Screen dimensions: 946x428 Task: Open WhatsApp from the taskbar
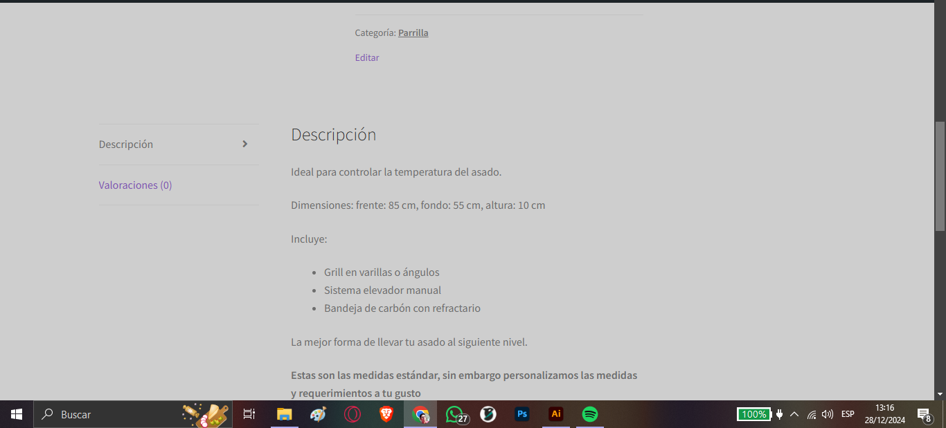click(x=454, y=414)
